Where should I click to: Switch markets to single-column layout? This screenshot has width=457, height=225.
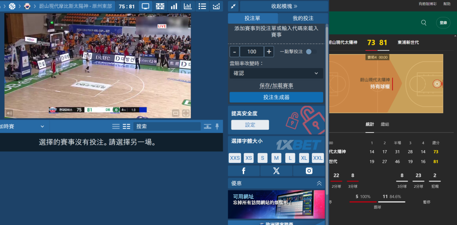(116, 126)
